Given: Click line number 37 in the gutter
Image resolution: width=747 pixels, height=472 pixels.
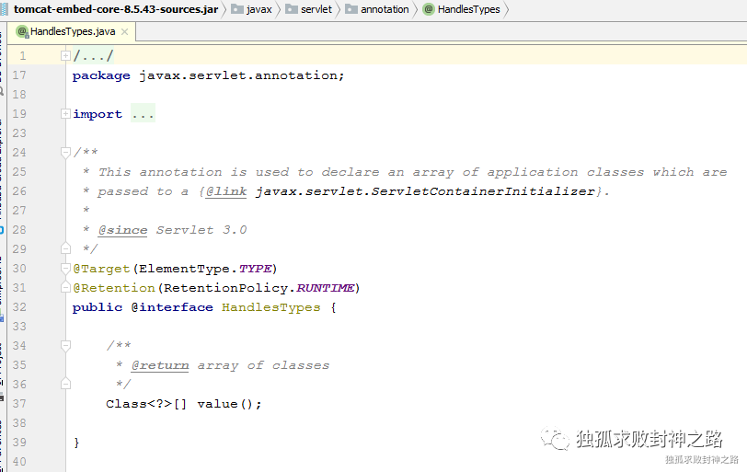Looking at the screenshot, I should pyautogui.click(x=19, y=404).
